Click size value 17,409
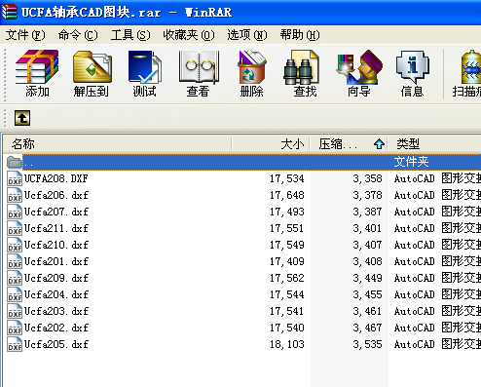Image resolution: width=481 pixels, height=387 pixels. pos(287,261)
